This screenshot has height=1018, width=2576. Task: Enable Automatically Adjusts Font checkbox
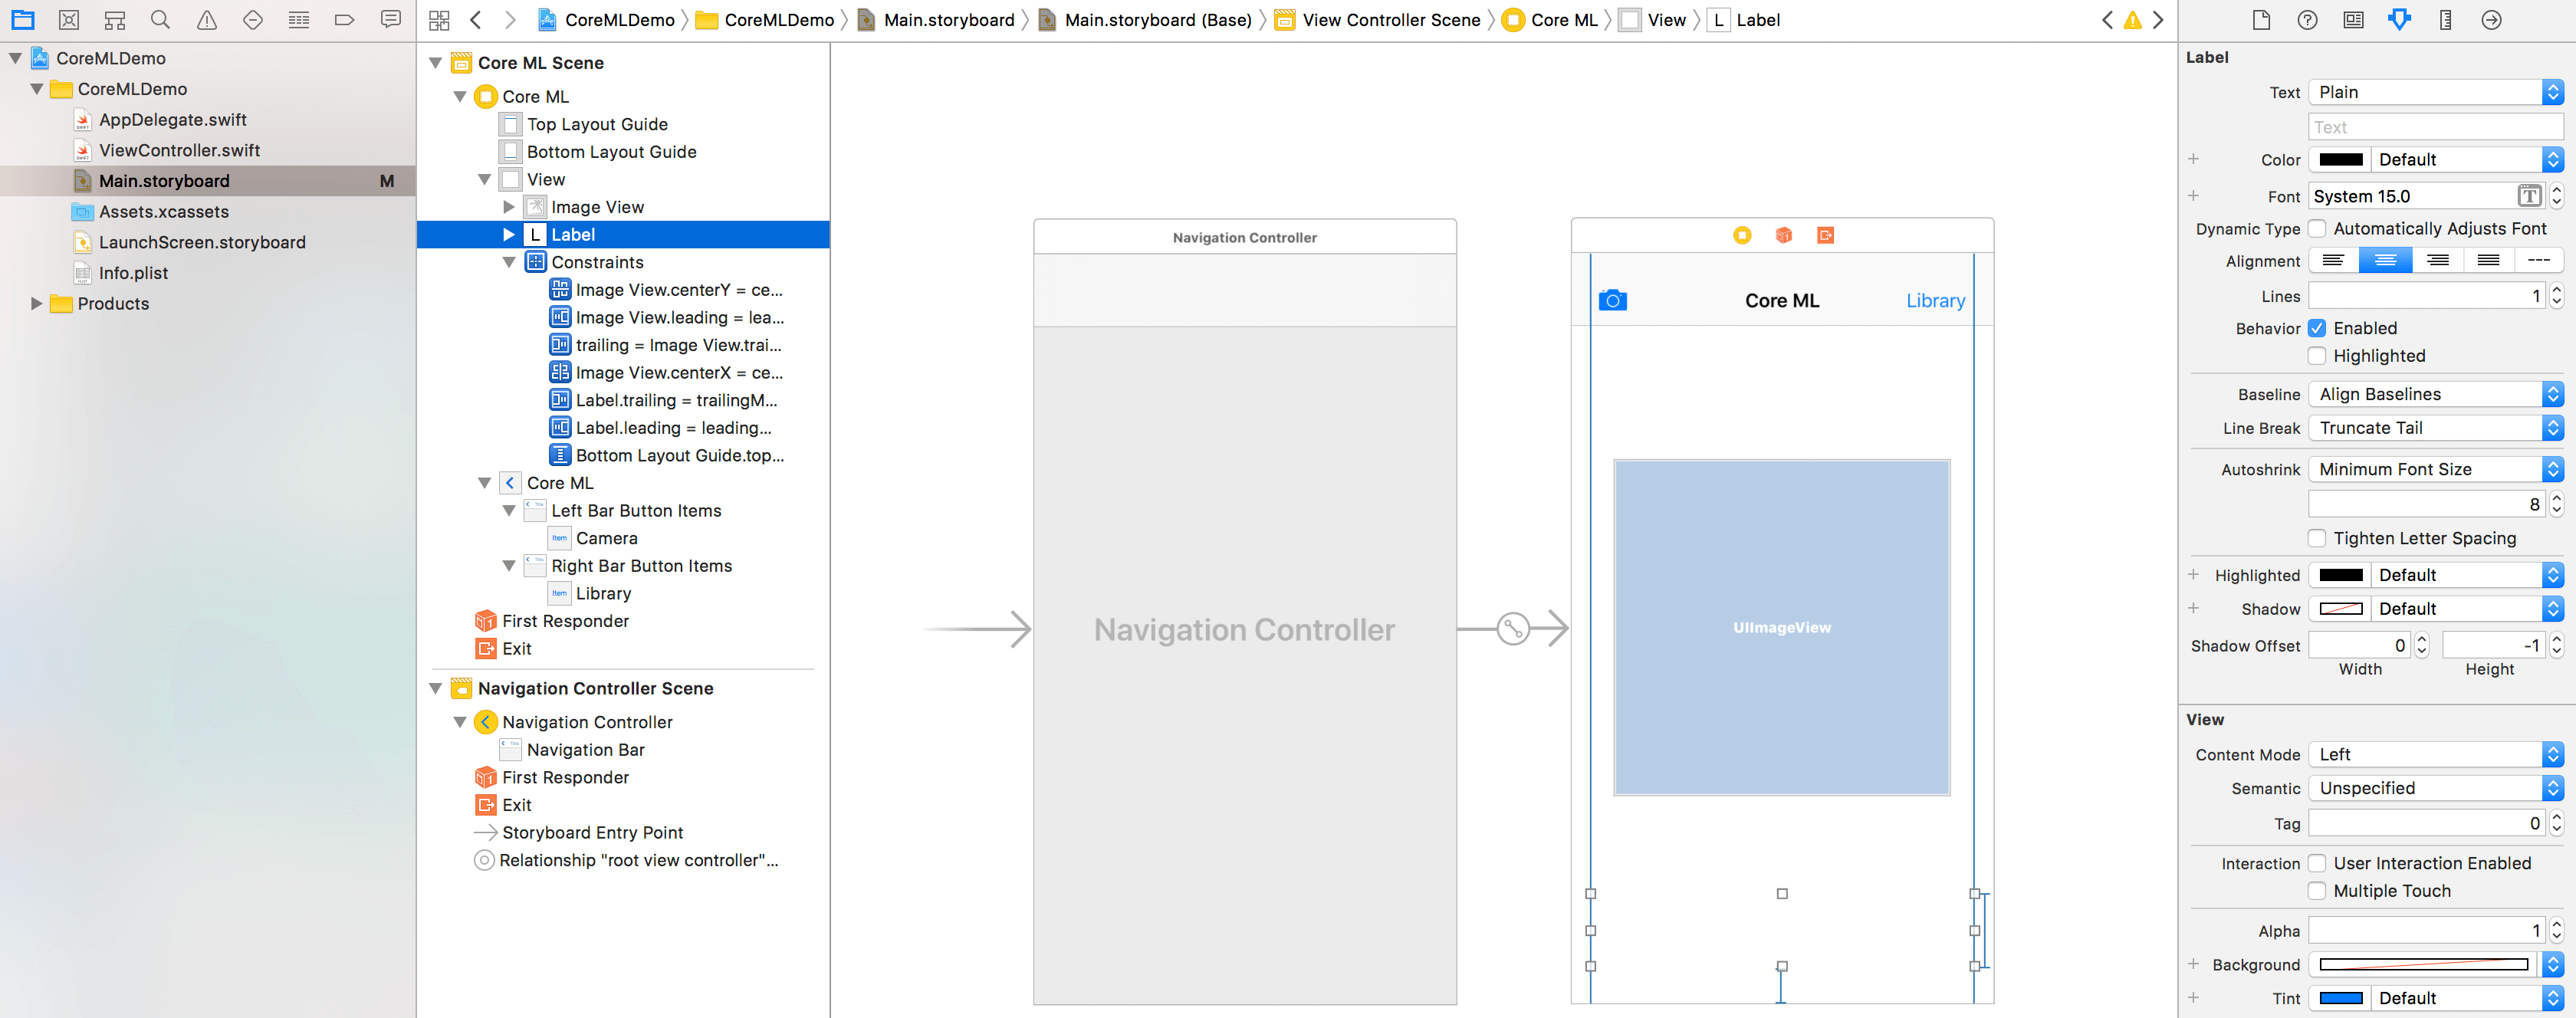[2317, 228]
